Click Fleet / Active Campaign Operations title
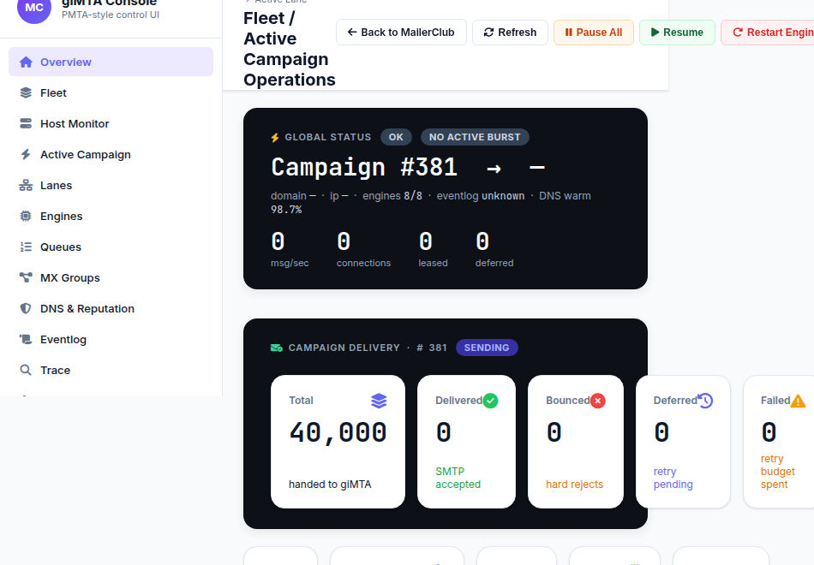This screenshot has width=814, height=565. [289, 49]
